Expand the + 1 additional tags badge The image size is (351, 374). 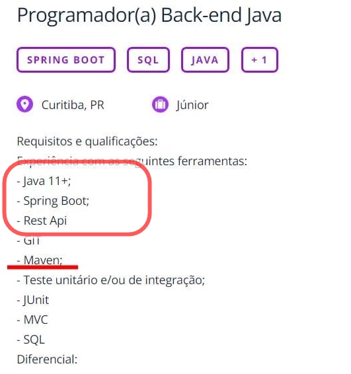[260, 60]
